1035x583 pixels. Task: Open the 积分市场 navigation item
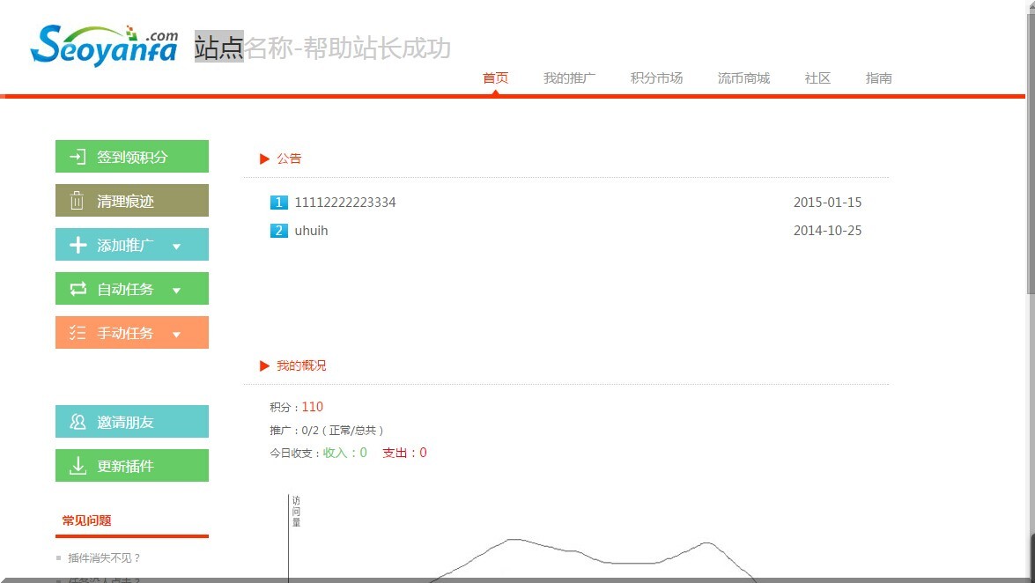[x=655, y=77]
